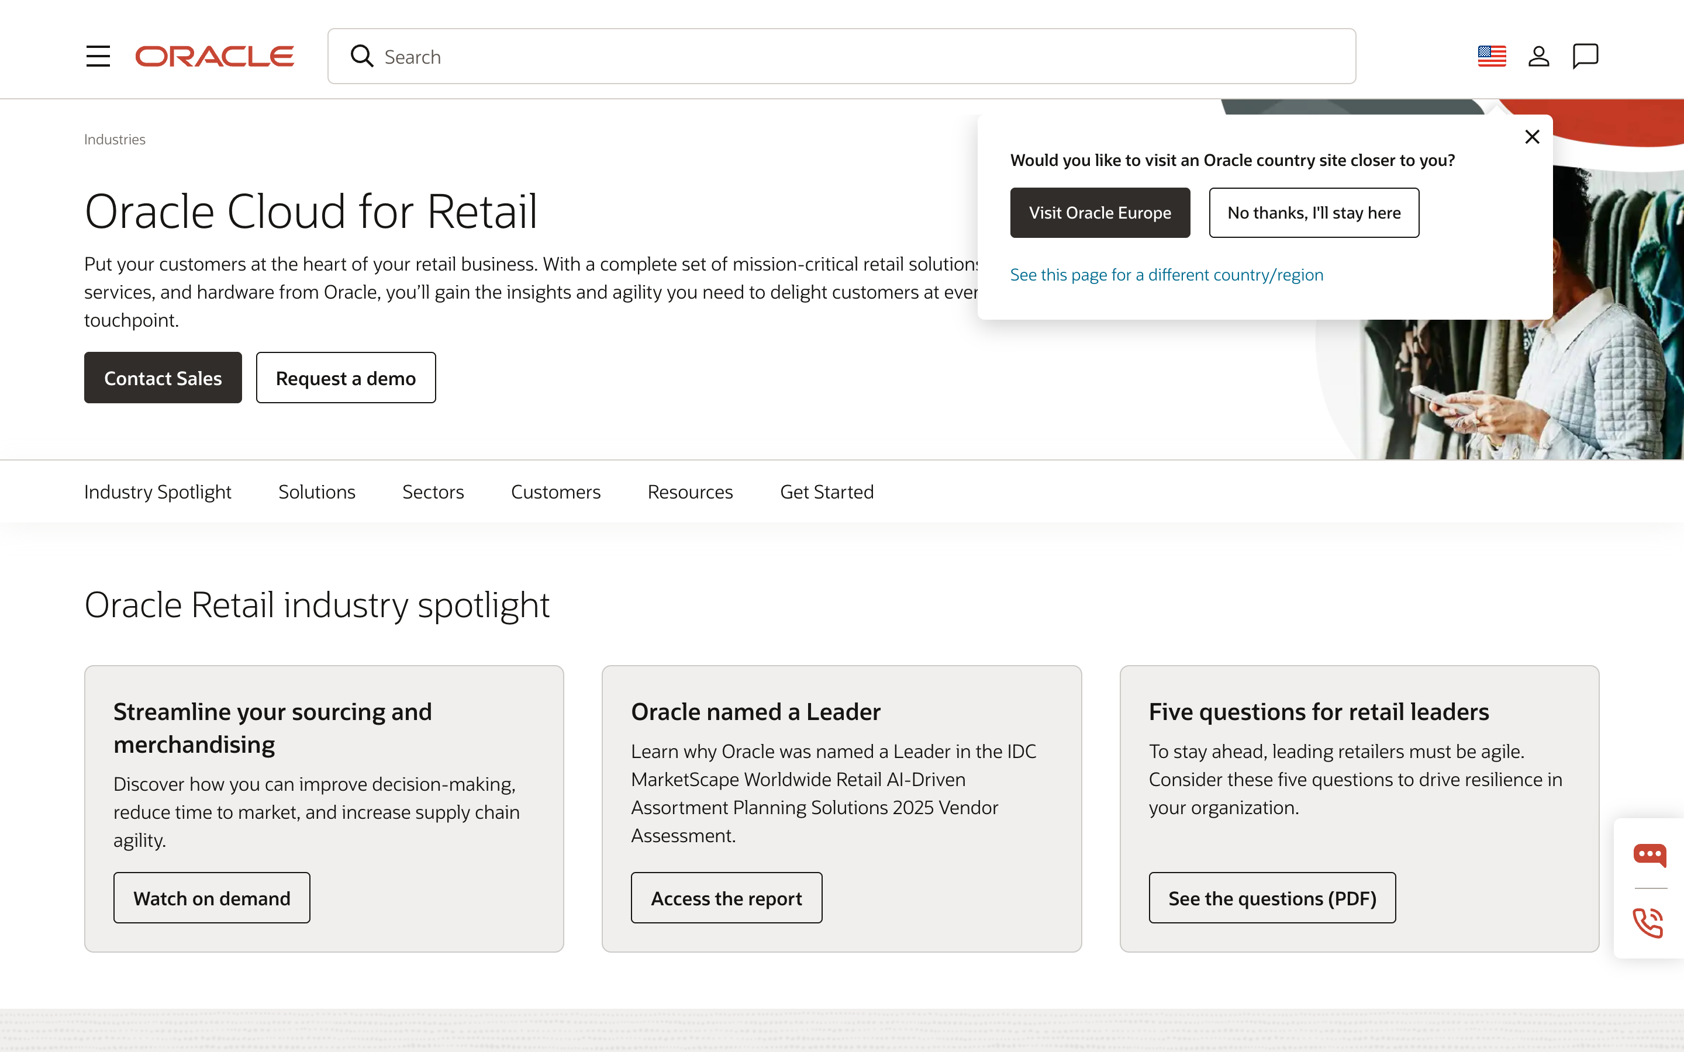Choose No thanks, I'll stay here
This screenshot has height=1052, width=1684.
tap(1314, 213)
